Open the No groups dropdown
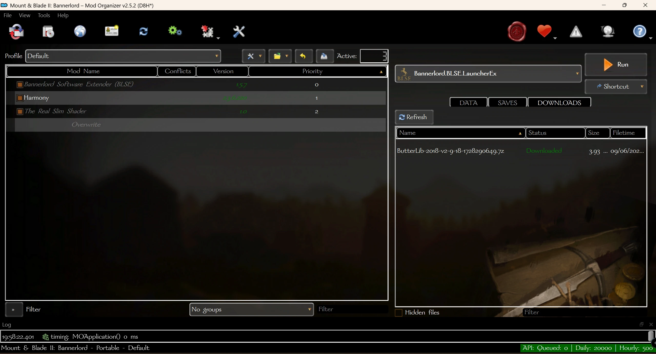 click(251, 309)
